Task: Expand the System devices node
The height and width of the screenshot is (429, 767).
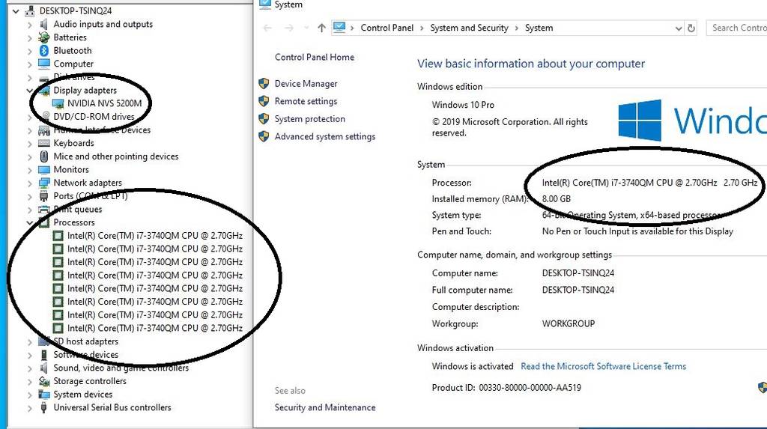Action: coord(30,395)
